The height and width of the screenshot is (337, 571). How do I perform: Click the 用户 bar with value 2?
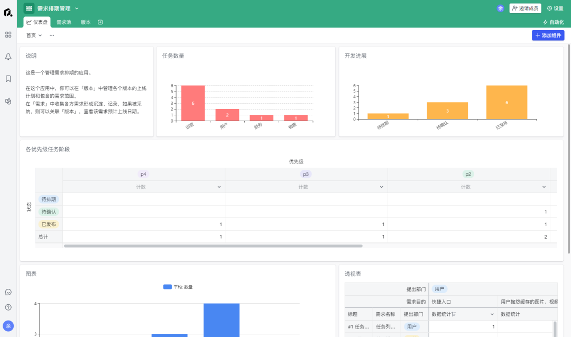point(227,115)
